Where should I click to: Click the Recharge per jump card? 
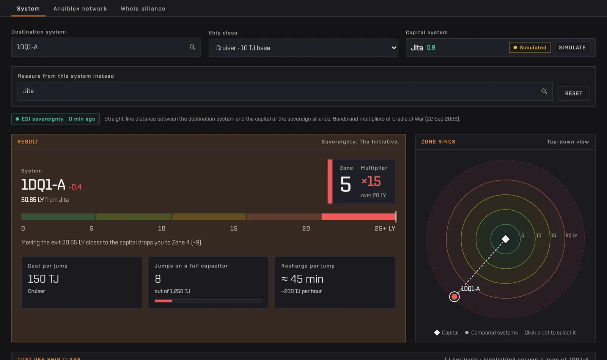[x=335, y=282]
